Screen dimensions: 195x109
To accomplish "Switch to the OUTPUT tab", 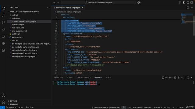I will click(70, 78).
